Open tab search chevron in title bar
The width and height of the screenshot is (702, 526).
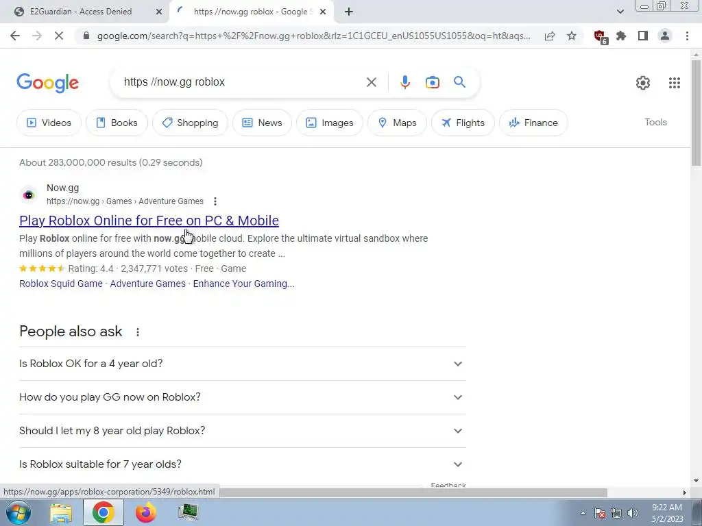click(x=620, y=12)
